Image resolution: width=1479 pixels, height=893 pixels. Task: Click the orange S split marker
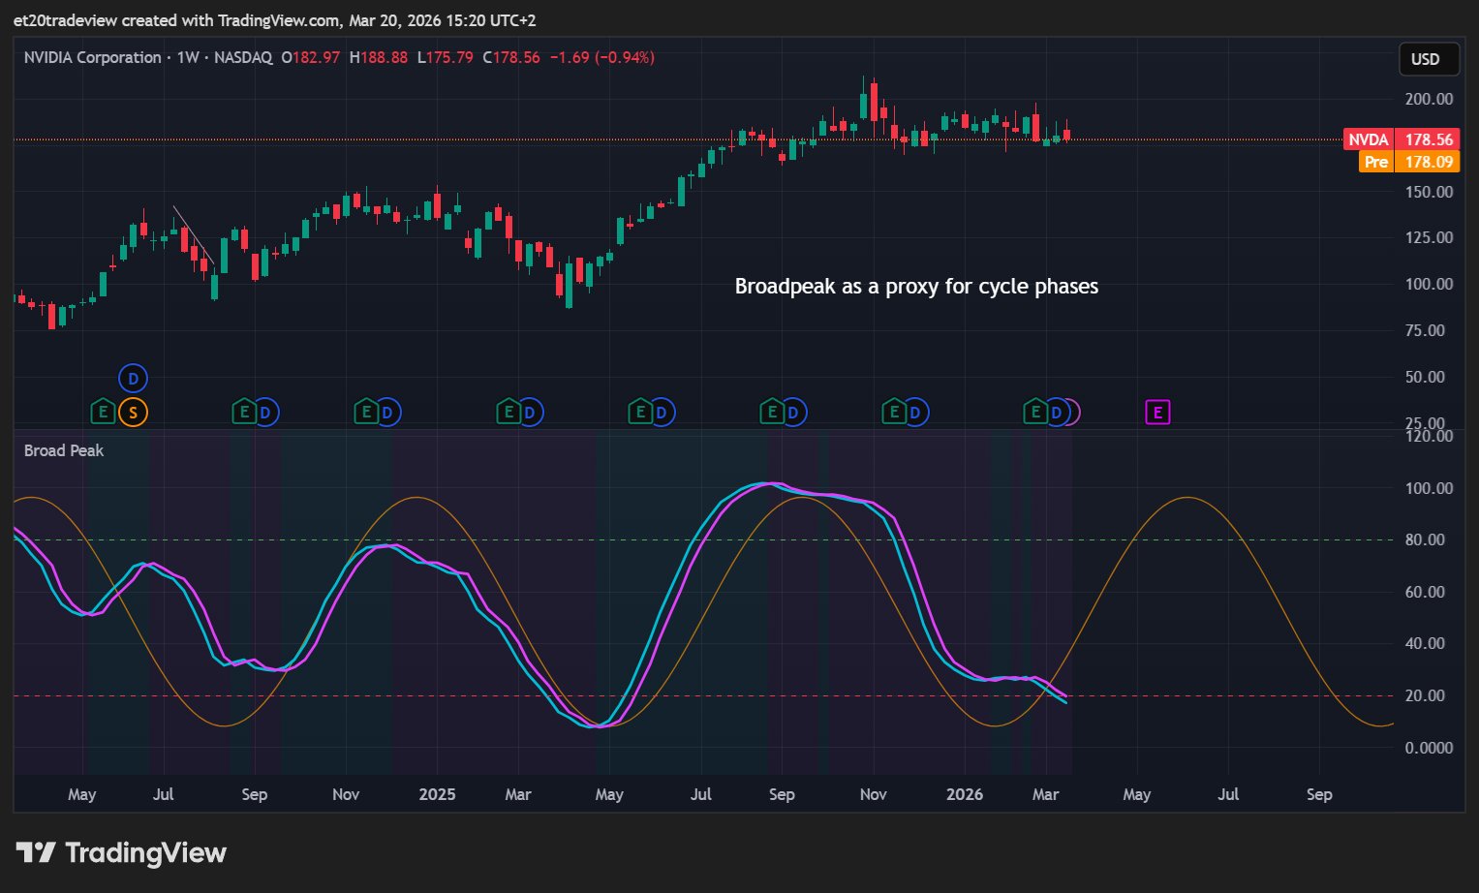tap(133, 413)
